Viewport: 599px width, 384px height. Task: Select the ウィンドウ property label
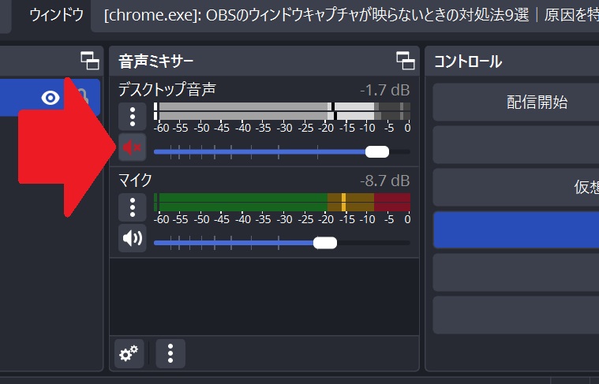(57, 15)
